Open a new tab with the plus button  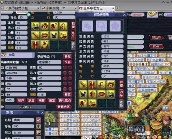coord(117,8)
